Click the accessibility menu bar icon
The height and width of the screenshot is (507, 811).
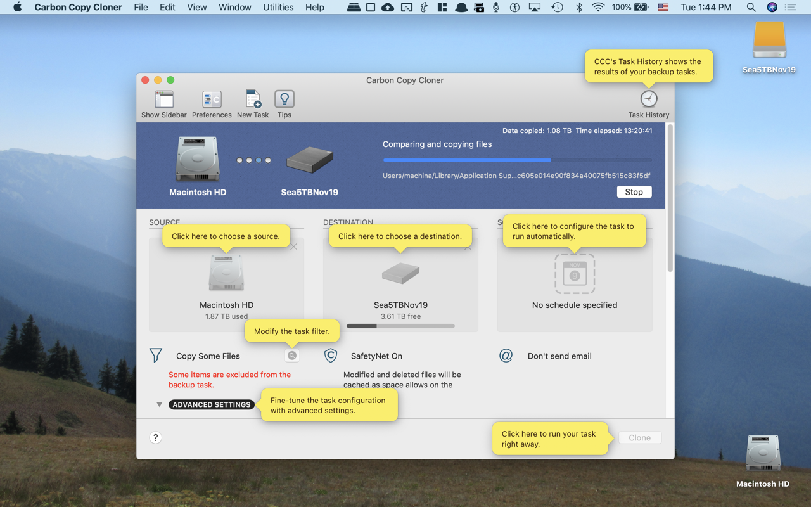(514, 7)
